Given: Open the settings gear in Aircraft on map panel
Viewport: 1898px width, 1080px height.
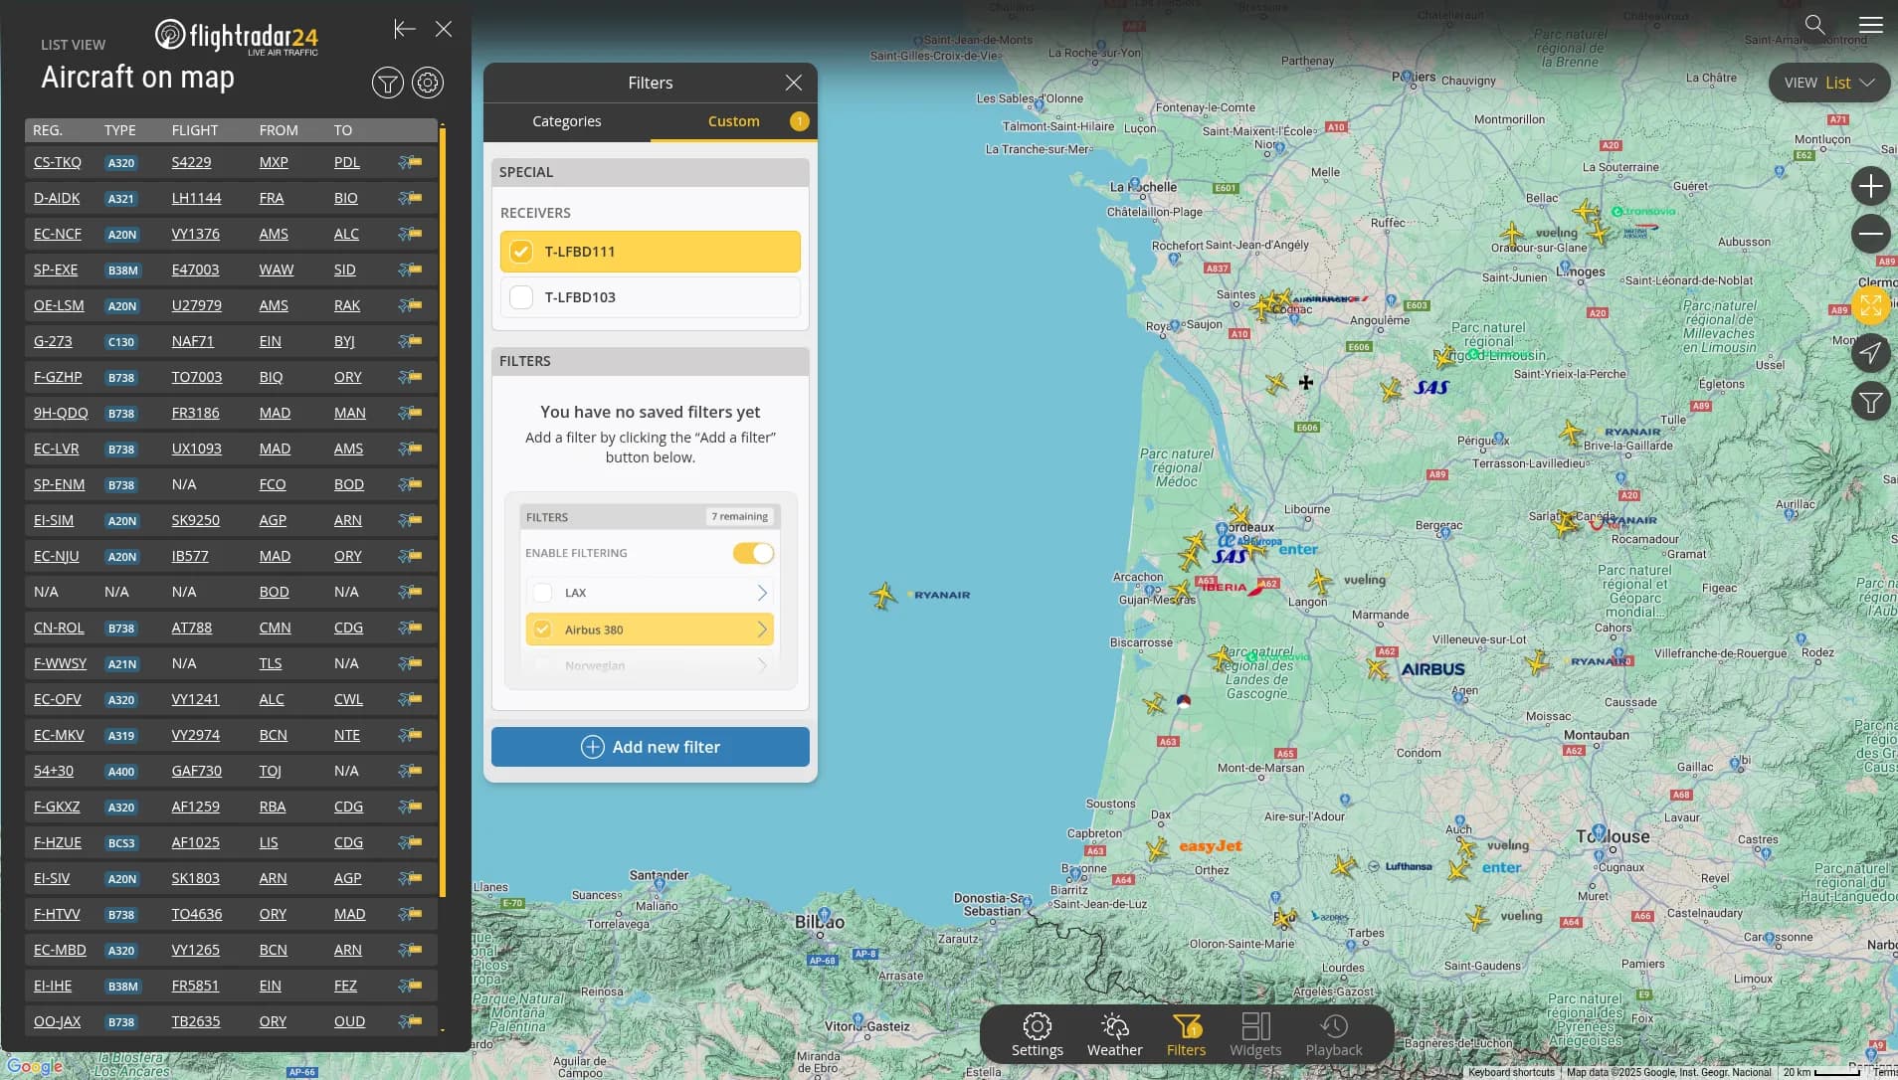Looking at the screenshot, I should pyautogui.click(x=427, y=82).
